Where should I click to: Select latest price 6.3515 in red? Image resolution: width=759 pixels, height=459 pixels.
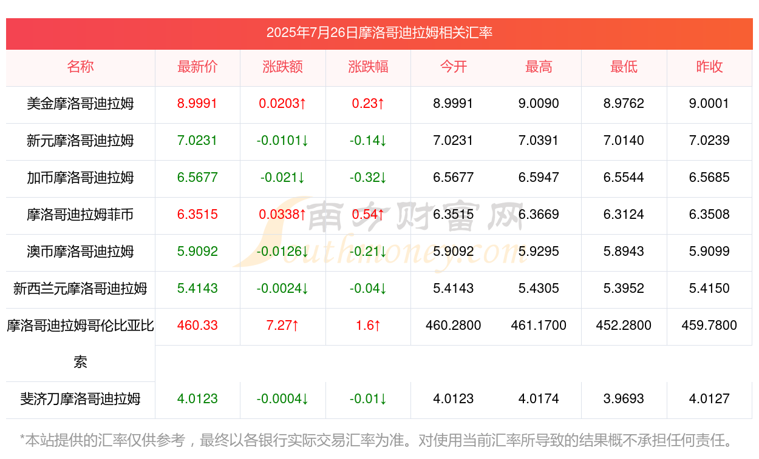[x=197, y=215]
